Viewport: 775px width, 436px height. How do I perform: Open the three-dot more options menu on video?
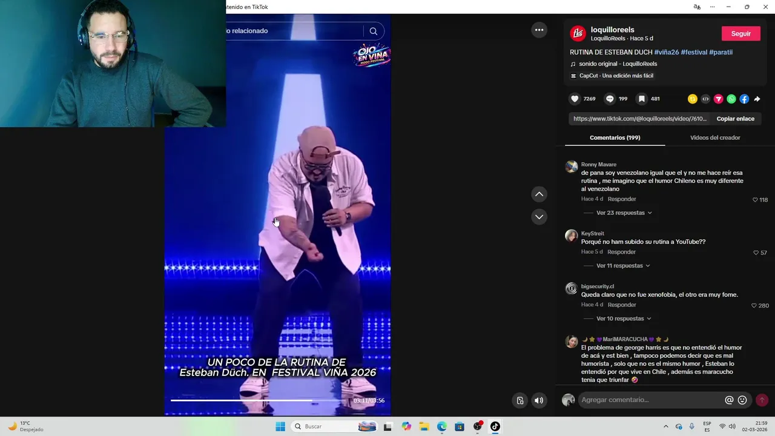click(x=539, y=30)
